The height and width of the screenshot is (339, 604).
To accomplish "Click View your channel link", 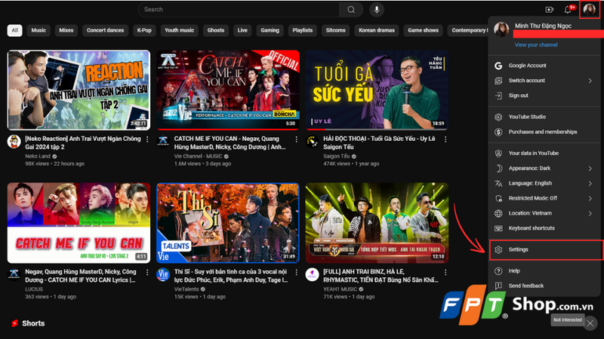I will (x=536, y=45).
